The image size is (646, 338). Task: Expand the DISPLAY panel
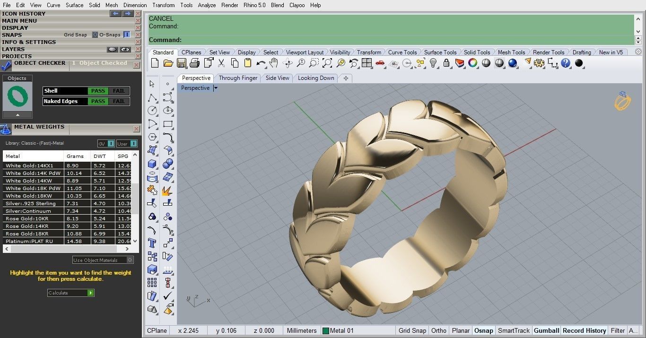(x=15, y=28)
